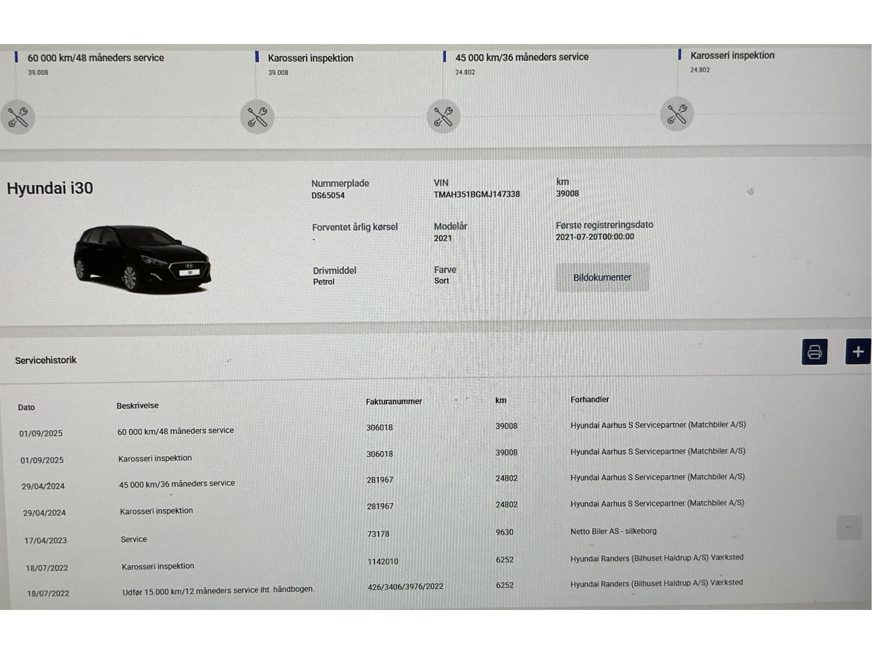The height and width of the screenshot is (654, 872).
Task: Click the date 17/04/2023
Action: (45, 540)
